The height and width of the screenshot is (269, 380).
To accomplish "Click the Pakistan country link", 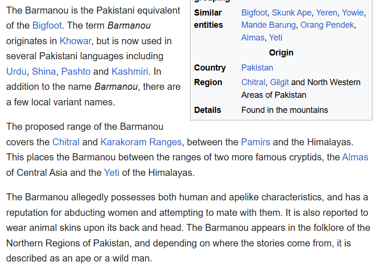I will (257, 68).
